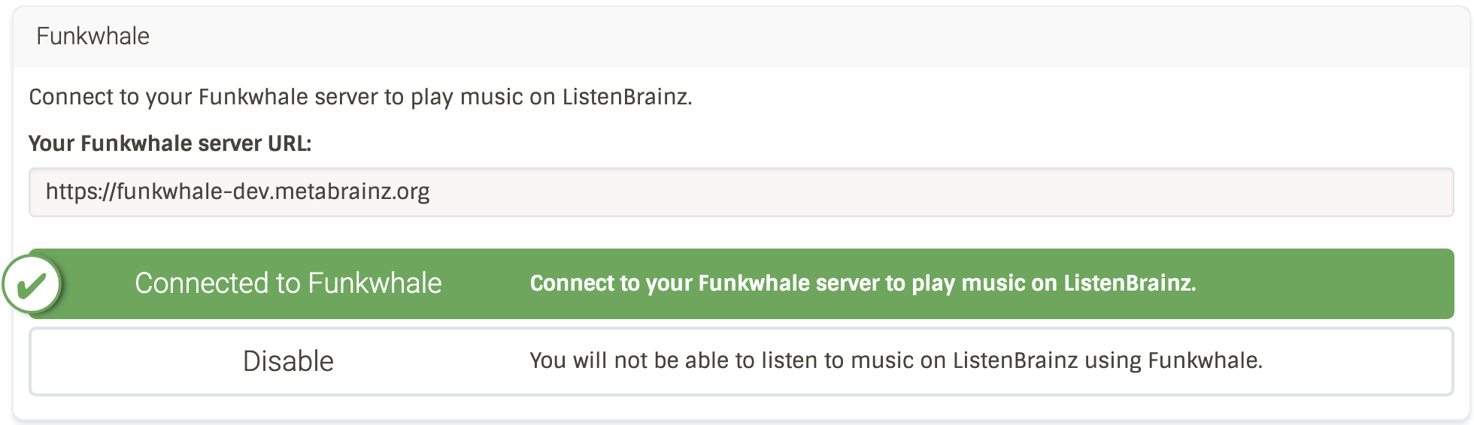Click the 'Connected to Funkwhale' title text
This screenshot has width=1474, height=425.
(288, 283)
